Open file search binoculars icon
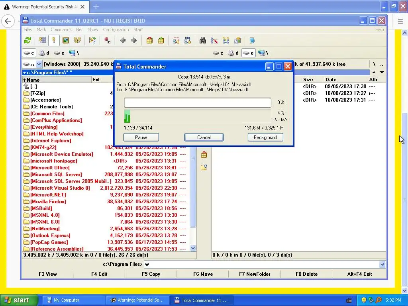Viewport: 408px width, 306px height. 203,40
